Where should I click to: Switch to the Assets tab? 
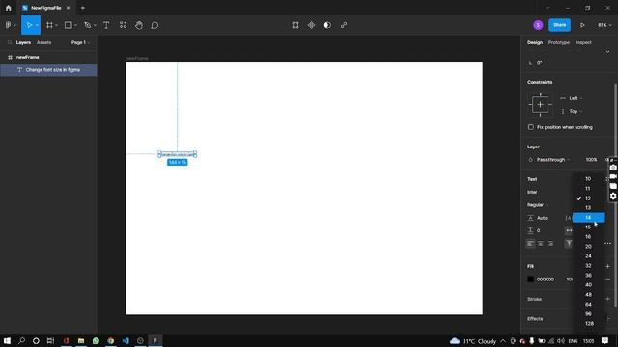pyautogui.click(x=43, y=42)
